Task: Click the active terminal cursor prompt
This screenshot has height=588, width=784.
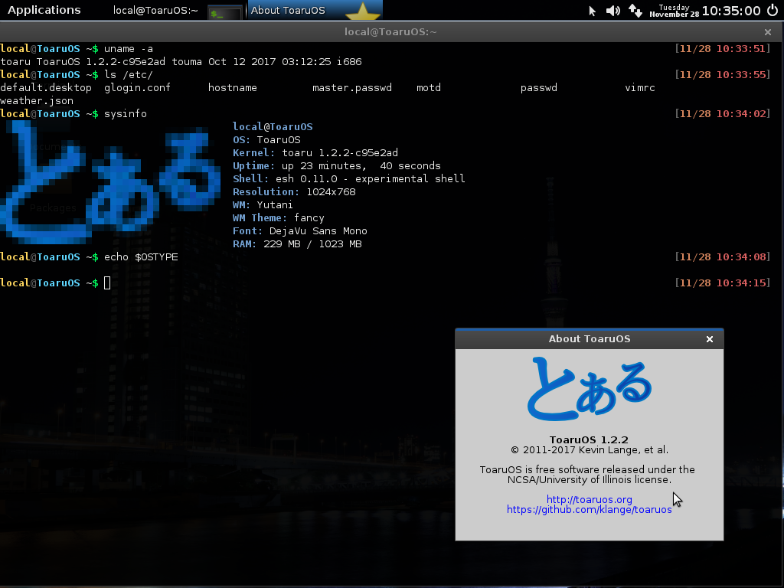Action: (x=107, y=283)
